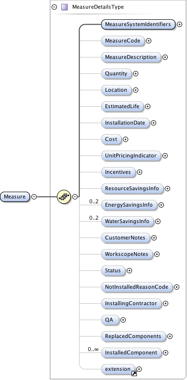
Task: Click the UnitPricingIndicator element box
Action: [131, 155]
